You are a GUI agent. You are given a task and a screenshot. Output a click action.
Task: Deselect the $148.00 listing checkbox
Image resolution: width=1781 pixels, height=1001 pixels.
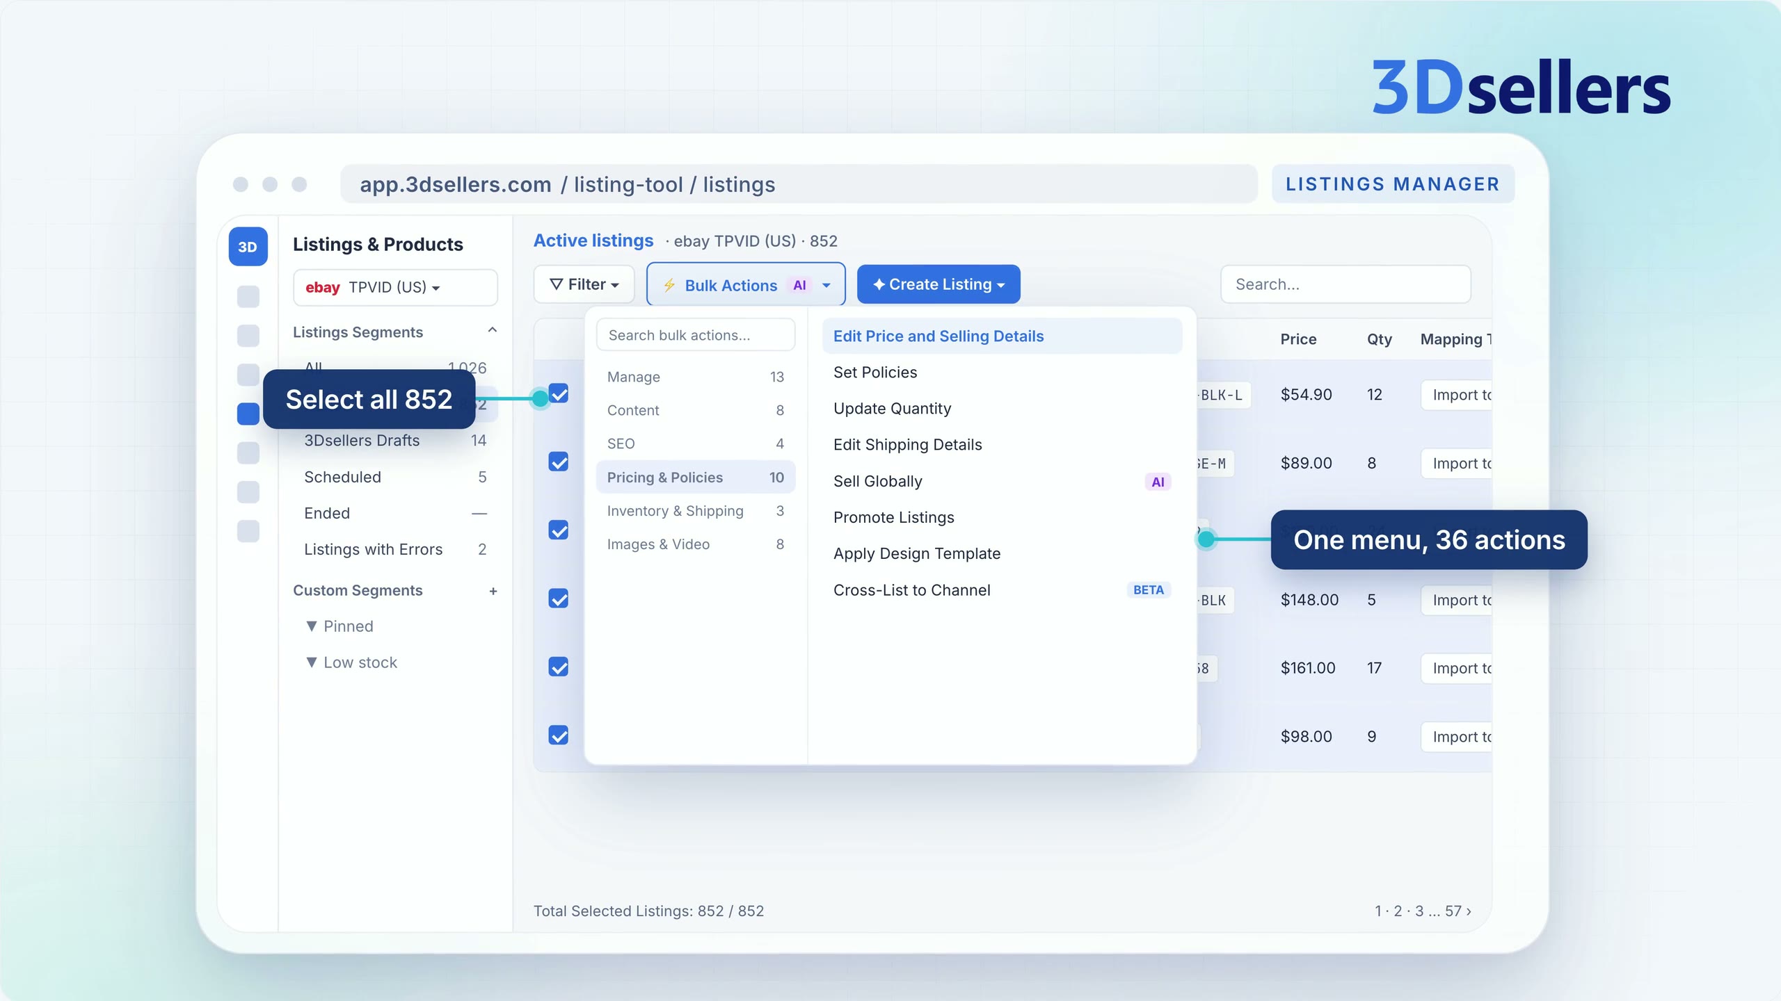click(559, 599)
